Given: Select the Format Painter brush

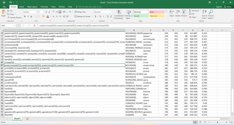Looking at the screenshot, I should (x=14, y=18).
